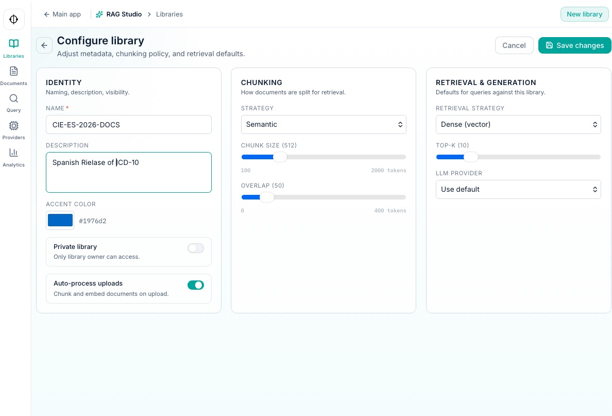Select Libraries in the breadcrumb trail
This screenshot has width=612, height=416.
(169, 14)
